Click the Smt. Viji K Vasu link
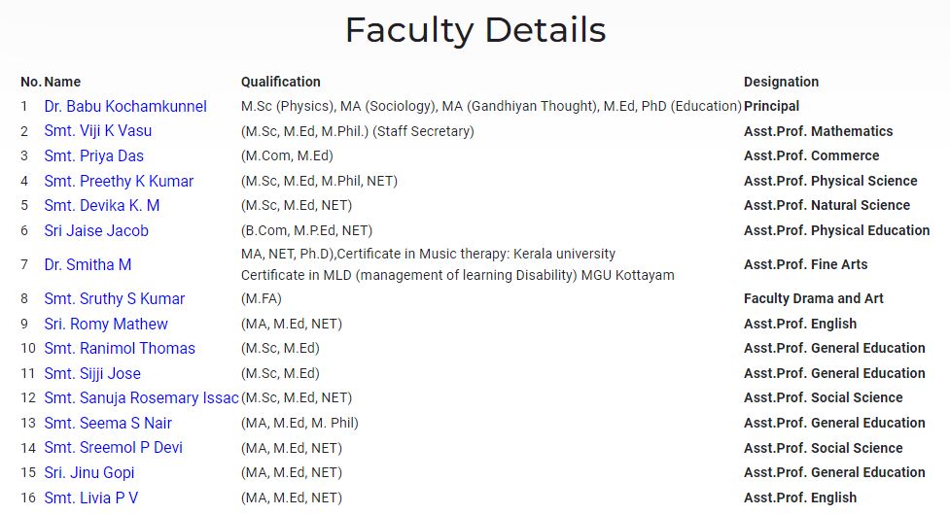 pyautogui.click(x=98, y=131)
